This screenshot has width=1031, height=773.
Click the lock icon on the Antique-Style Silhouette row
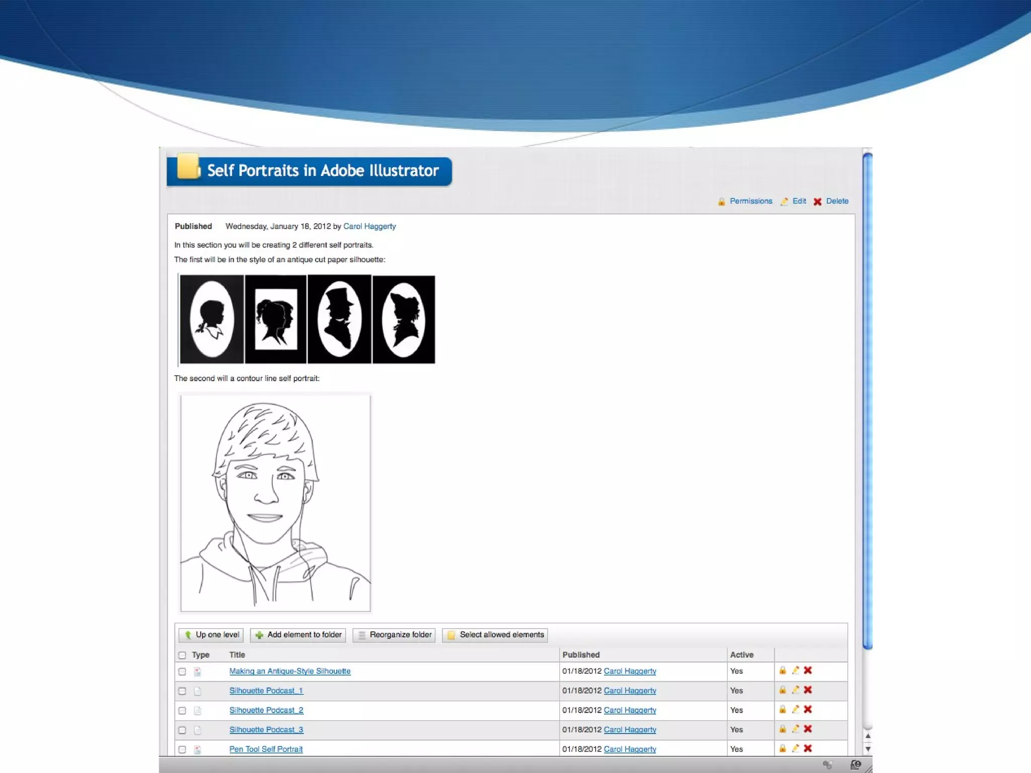point(782,670)
